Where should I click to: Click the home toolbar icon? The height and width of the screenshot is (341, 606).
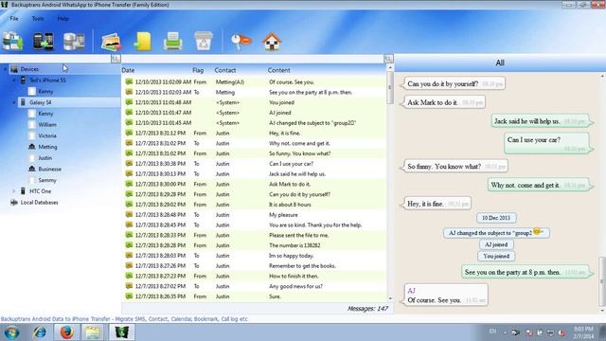coord(272,42)
